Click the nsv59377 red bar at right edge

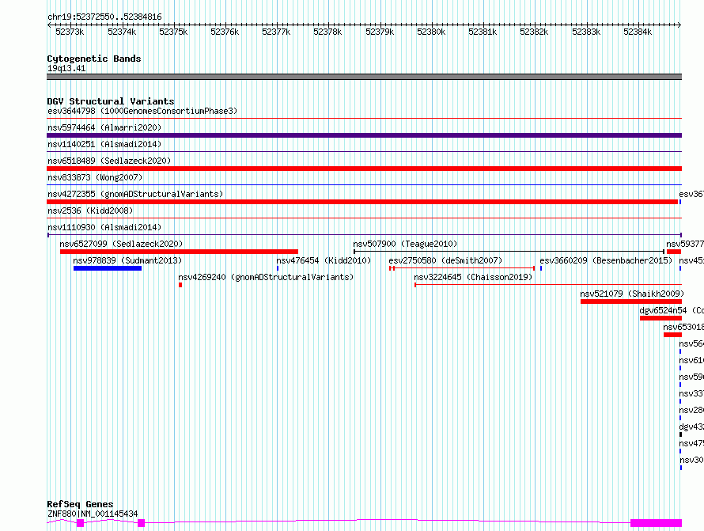pyautogui.click(x=674, y=252)
